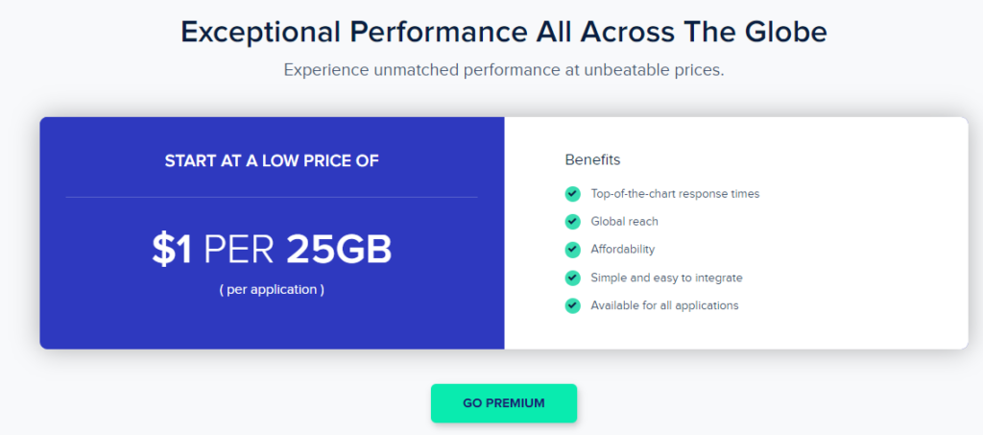Select the 'Available for all applications' text

coord(664,305)
